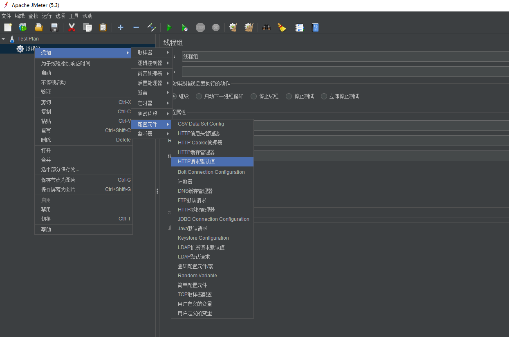Choose 合并 in the context menu
The image size is (509, 337).
[x=83, y=160]
